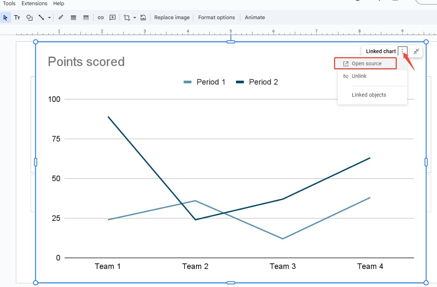Select the Points scored chart title
Viewport: 437px width, 287px height.
(86, 62)
